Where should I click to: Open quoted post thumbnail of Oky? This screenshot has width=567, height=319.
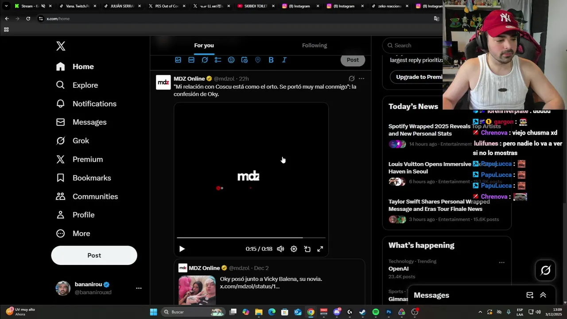(197, 290)
